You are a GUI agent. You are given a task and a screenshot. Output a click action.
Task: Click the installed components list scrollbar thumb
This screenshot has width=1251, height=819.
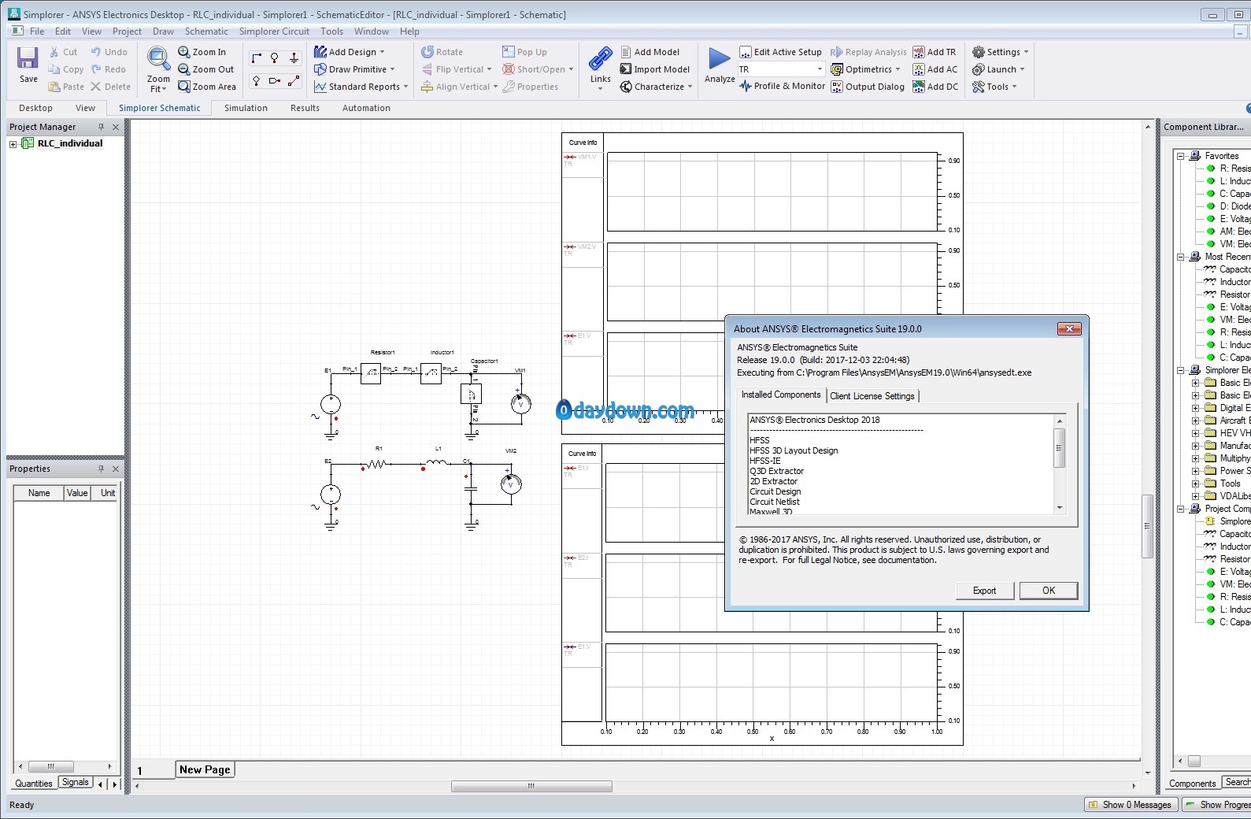point(1059,448)
